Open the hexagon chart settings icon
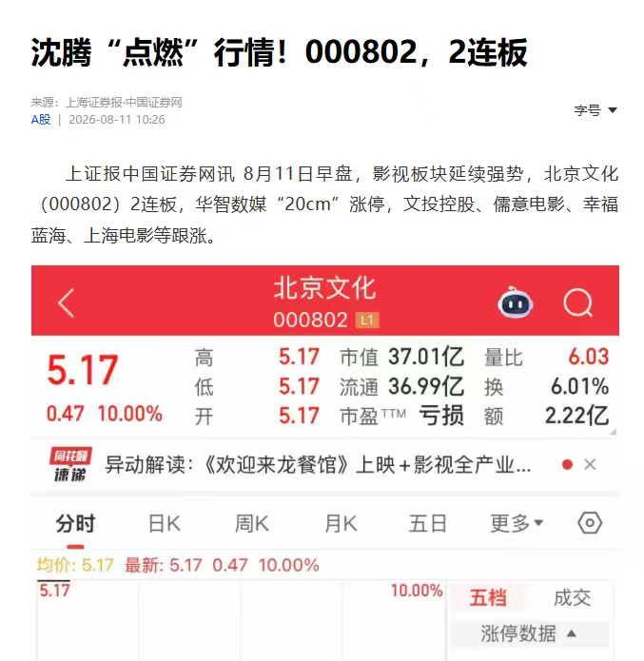 (x=590, y=523)
